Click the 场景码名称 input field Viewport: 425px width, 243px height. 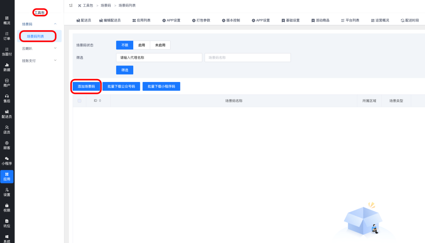coord(247,58)
